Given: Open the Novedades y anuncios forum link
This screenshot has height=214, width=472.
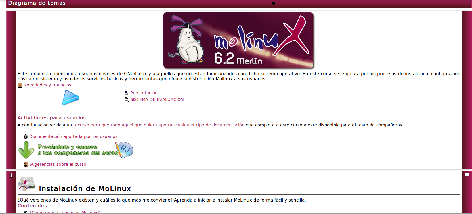Looking at the screenshot, I should (47, 85).
